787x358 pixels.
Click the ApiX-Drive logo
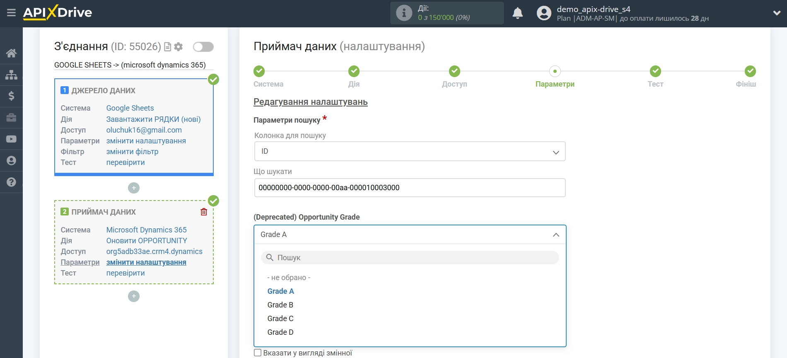point(58,12)
